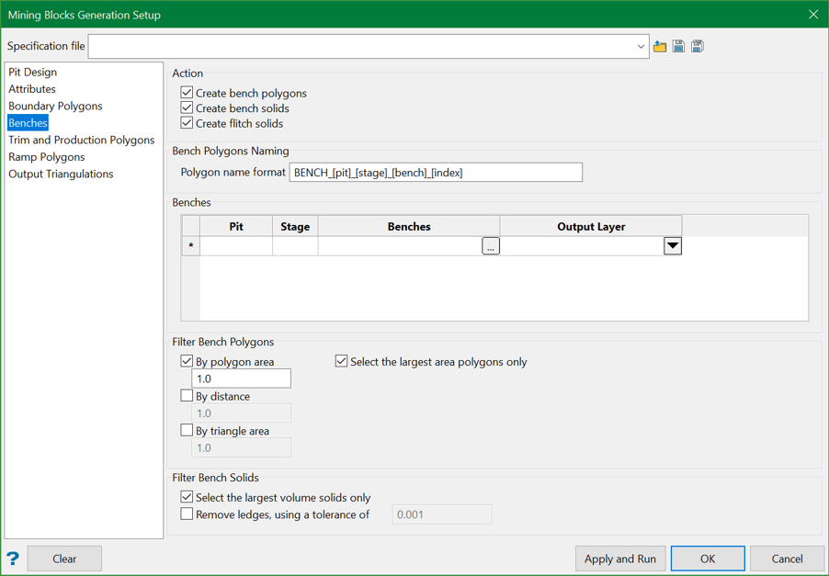The width and height of the screenshot is (829, 576).
Task: Select Pit Design in the left panel
Action: 33,72
